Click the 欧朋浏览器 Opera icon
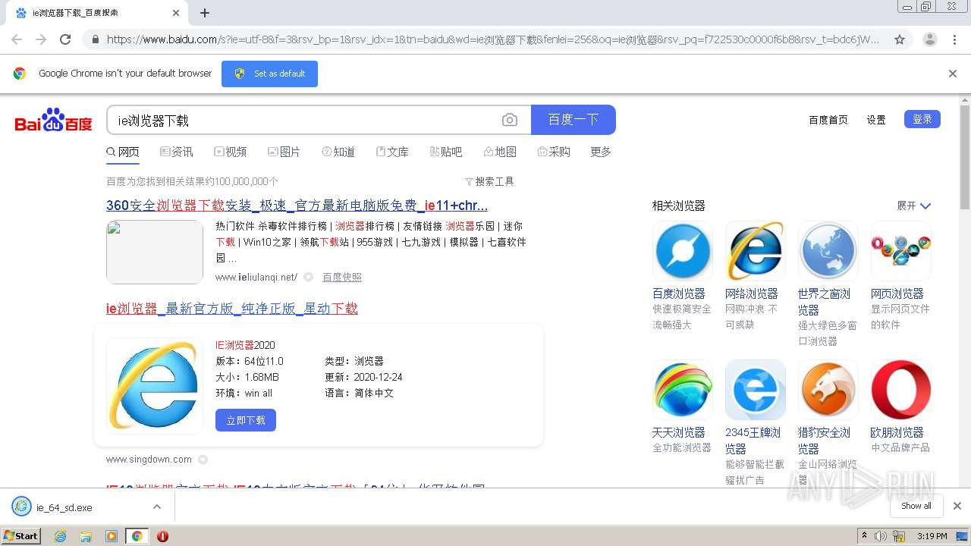 901,390
